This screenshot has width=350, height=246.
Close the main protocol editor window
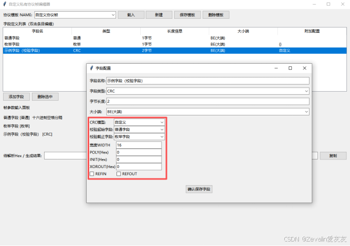click(x=343, y=4)
